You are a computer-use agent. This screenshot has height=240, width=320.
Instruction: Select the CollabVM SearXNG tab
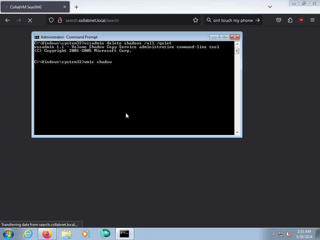click(x=35, y=7)
